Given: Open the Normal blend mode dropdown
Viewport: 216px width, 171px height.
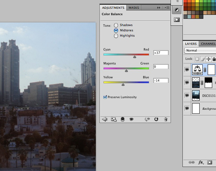Looking at the screenshot, I should 200,50.
